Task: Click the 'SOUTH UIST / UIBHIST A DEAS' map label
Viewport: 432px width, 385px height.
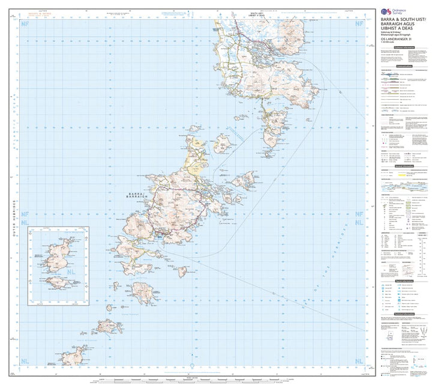Action: pyautogui.click(x=256, y=14)
